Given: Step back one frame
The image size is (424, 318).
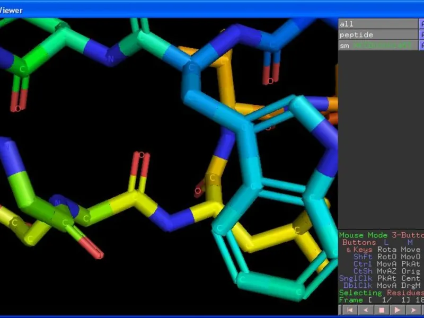Looking at the screenshot, I should 366,310.
